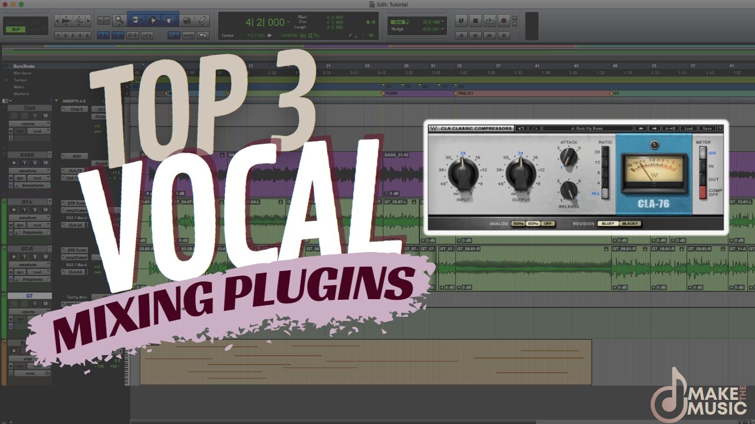Screen dimensions: 755x424
Task: Open AmpliTube4 insert on GT-L track
Action: [77, 210]
